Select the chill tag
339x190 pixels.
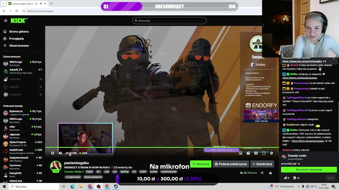tap(106, 172)
